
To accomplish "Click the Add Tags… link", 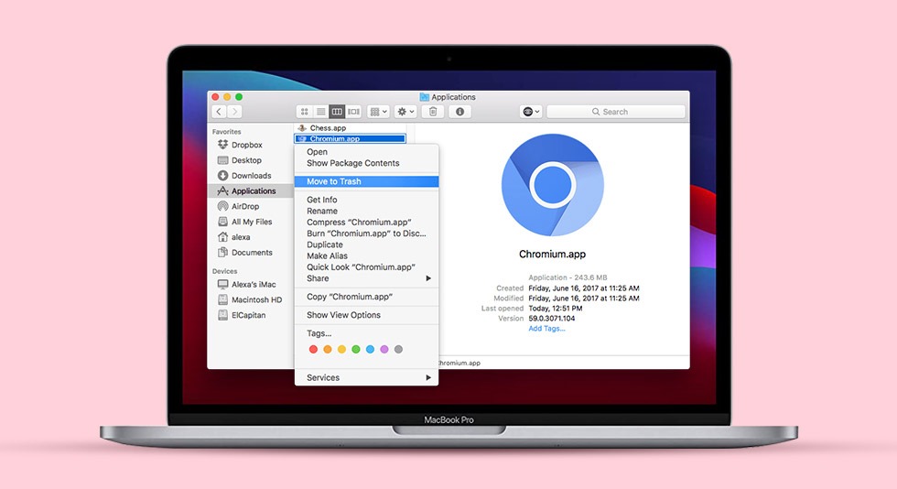I will point(546,329).
